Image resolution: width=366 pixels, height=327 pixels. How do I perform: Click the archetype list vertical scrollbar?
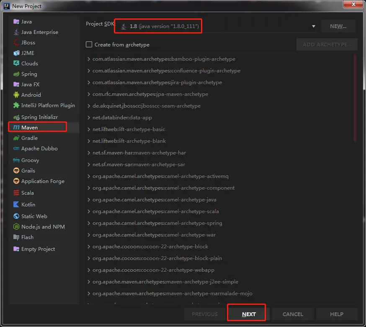pyautogui.click(x=355, y=98)
